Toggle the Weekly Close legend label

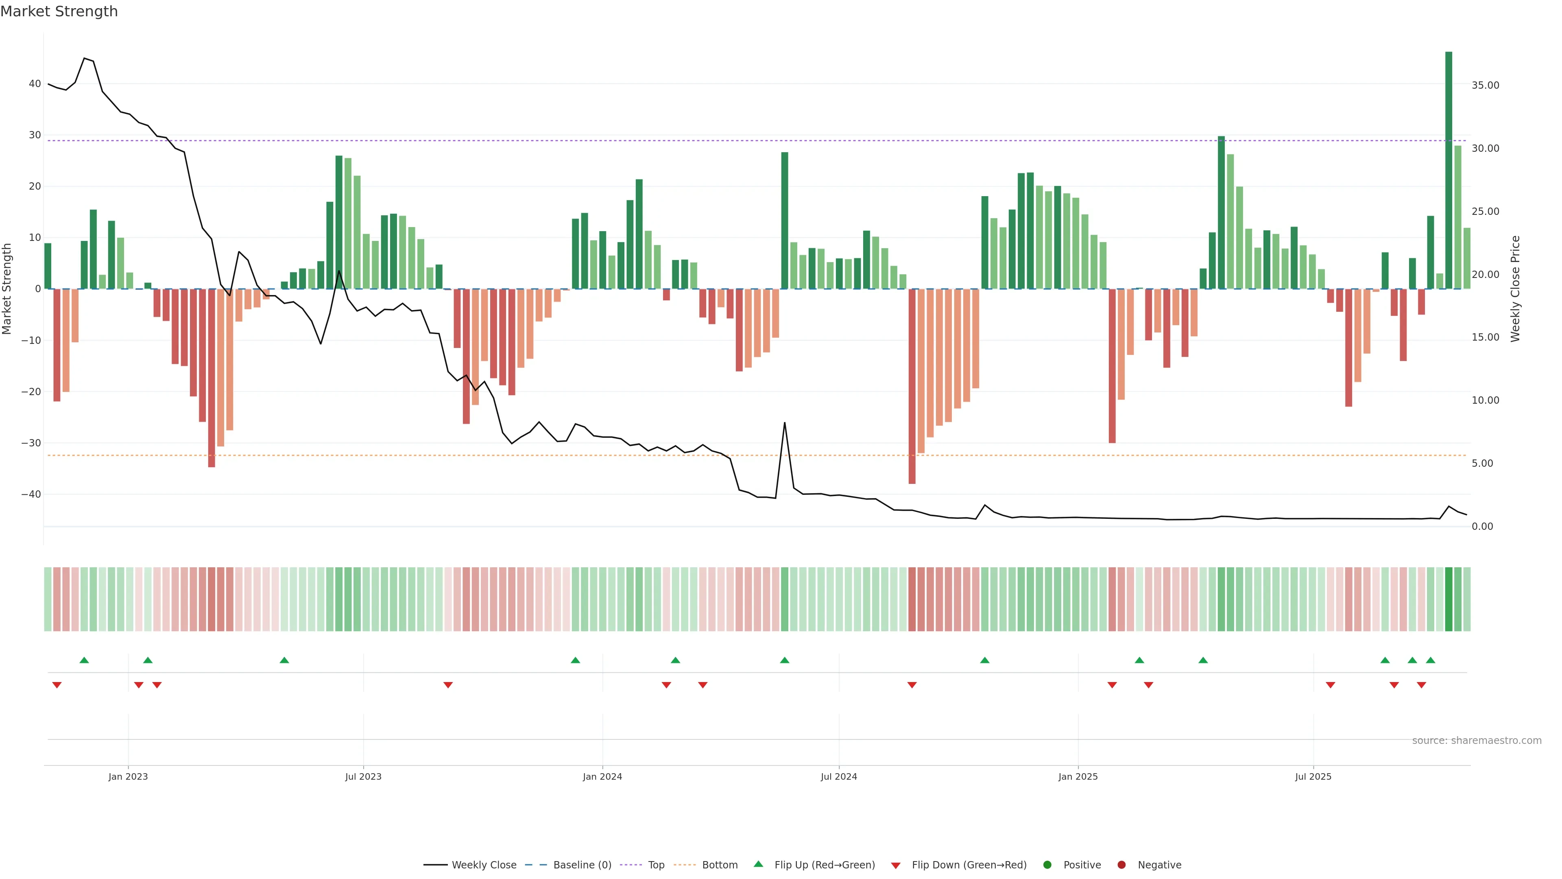(484, 864)
